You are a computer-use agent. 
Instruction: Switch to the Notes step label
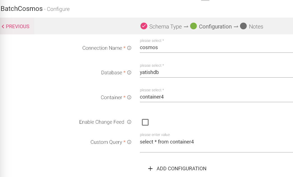pos(256,27)
